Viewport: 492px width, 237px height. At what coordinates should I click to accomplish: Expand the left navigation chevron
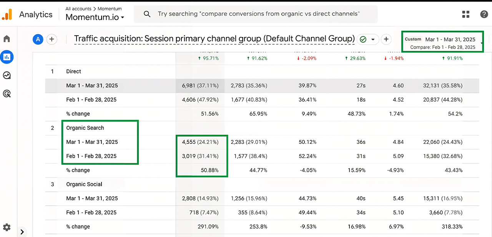click(22, 232)
